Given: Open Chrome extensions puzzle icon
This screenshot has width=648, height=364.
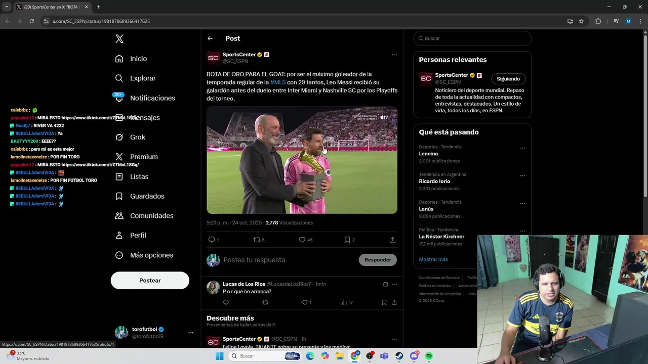Looking at the screenshot, I should (x=598, y=21).
